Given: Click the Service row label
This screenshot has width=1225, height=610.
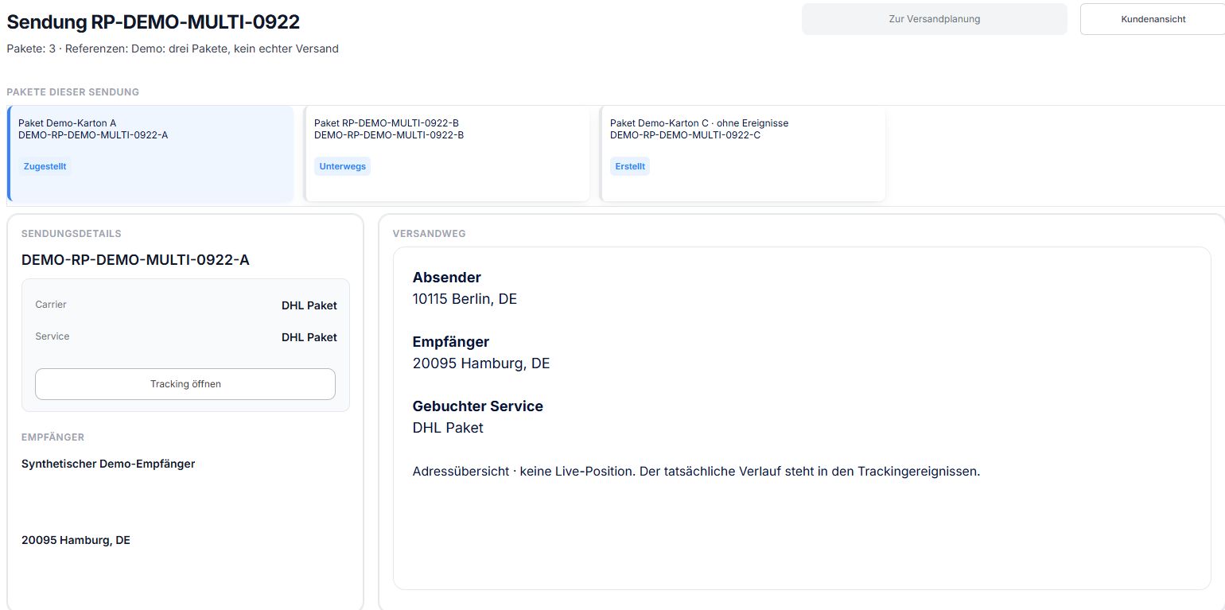Looking at the screenshot, I should pos(52,336).
